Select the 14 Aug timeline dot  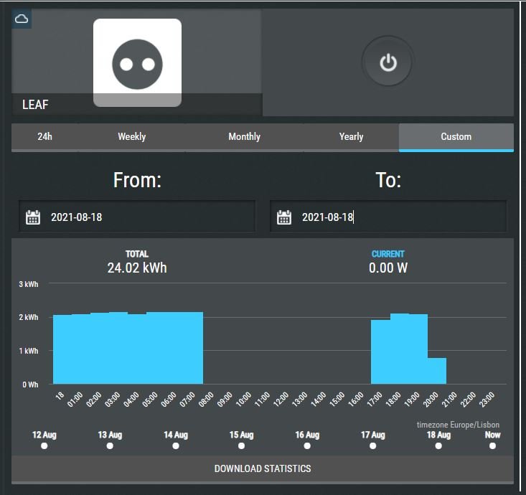(x=176, y=445)
